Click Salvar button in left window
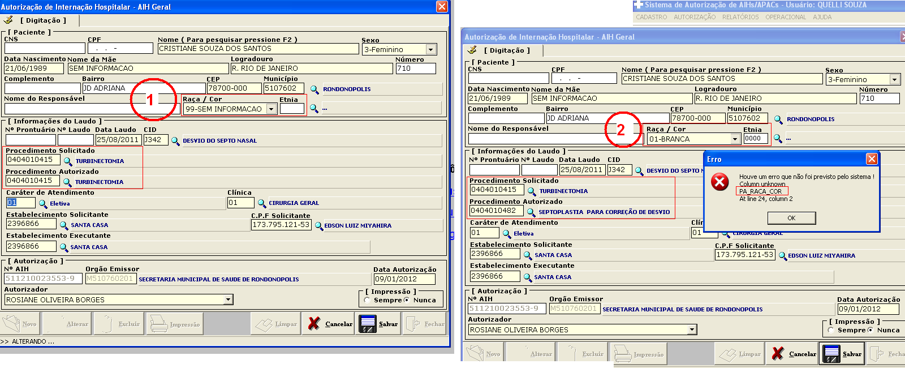 coord(378,324)
